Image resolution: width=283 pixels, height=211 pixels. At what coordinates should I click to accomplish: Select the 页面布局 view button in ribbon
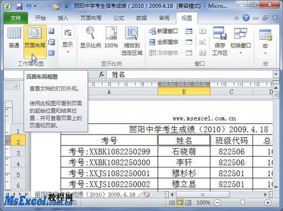click(x=35, y=42)
